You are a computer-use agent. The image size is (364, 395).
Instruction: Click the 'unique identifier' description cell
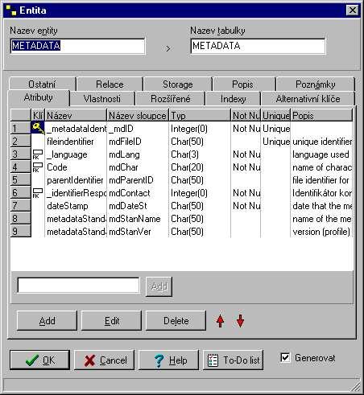(321, 142)
